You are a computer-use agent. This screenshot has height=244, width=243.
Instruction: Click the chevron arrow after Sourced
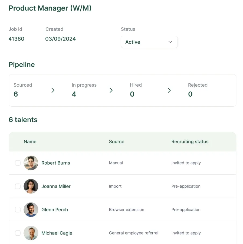click(x=53, y=90)
